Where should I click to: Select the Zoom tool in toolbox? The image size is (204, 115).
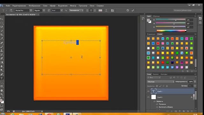[2, 94]
